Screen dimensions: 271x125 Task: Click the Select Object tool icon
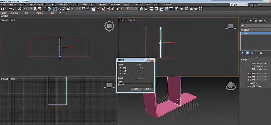[35, 9]
